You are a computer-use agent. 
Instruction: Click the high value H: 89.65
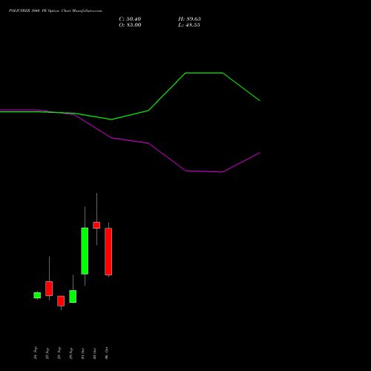click(x=189, y=19)
